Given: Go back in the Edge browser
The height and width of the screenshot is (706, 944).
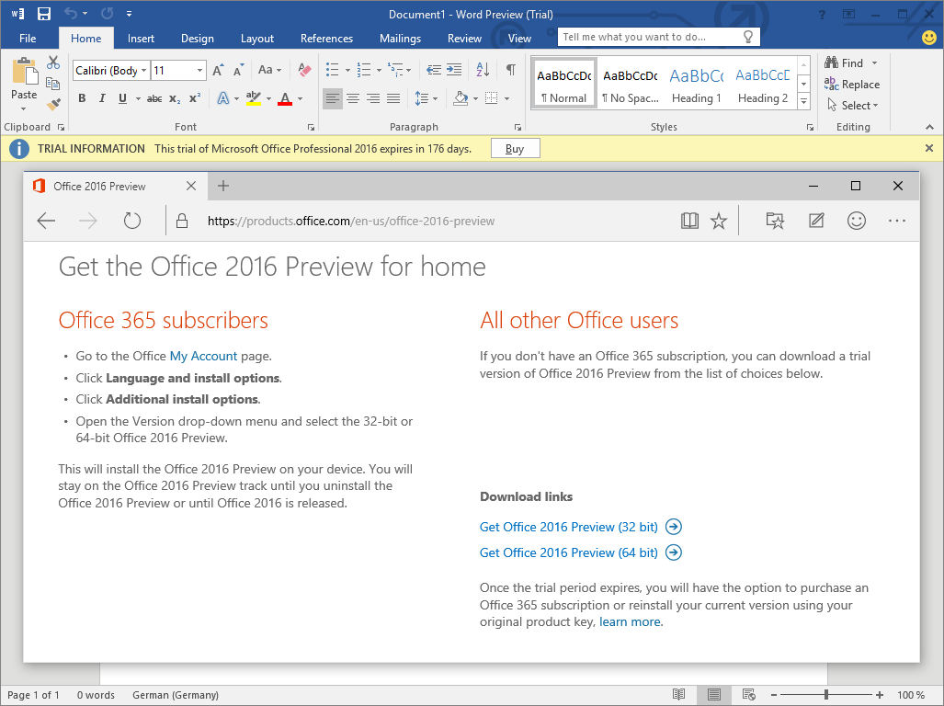Looking at the screenshot, I should click(46, 222).
